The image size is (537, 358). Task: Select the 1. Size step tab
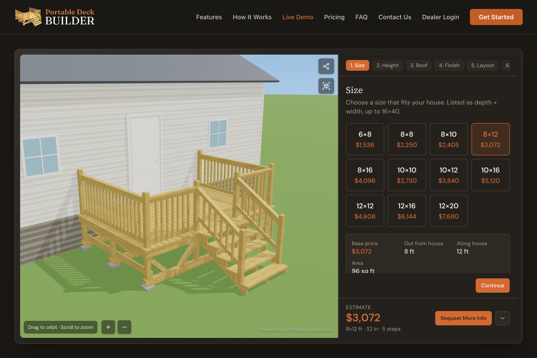(357, 65)
